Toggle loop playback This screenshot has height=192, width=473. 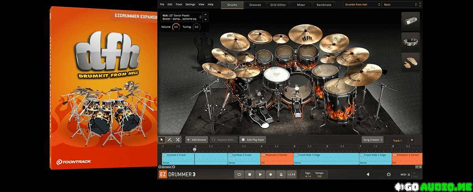pos(238,174)
